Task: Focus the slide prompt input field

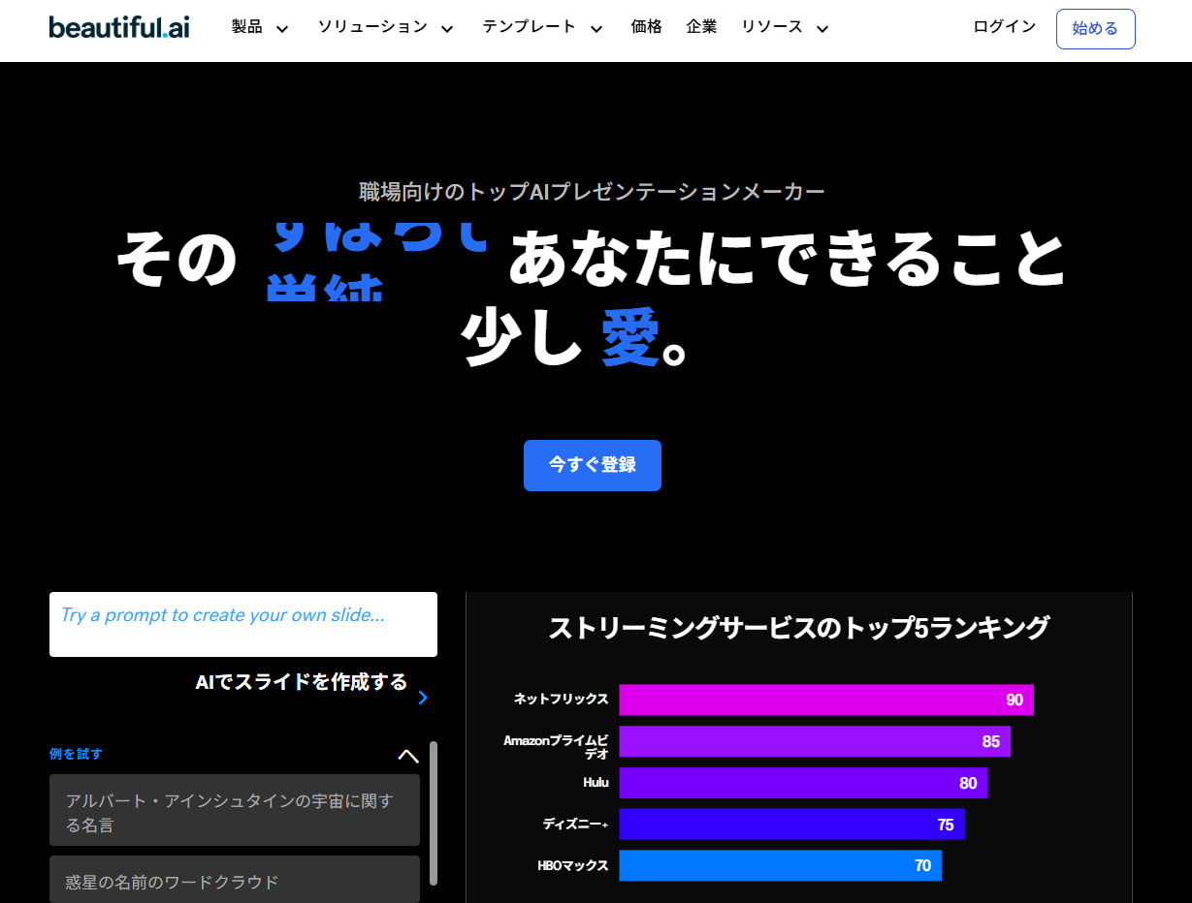Action: coord(243,624)
